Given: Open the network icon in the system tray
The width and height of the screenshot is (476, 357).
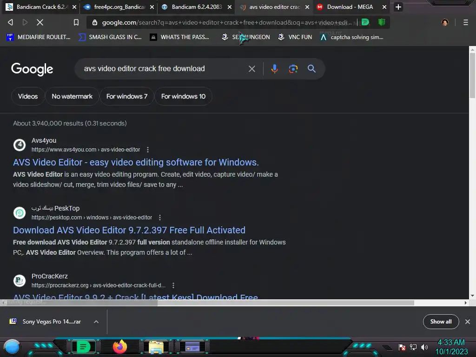Looking at the screenshot, I should click(413, 347).
